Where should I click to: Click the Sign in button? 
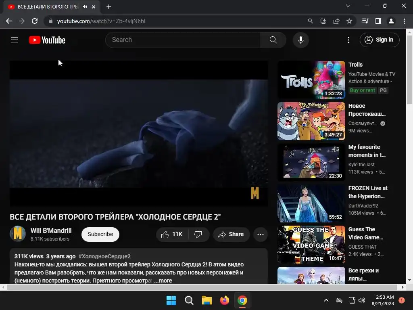coord(380,40)
